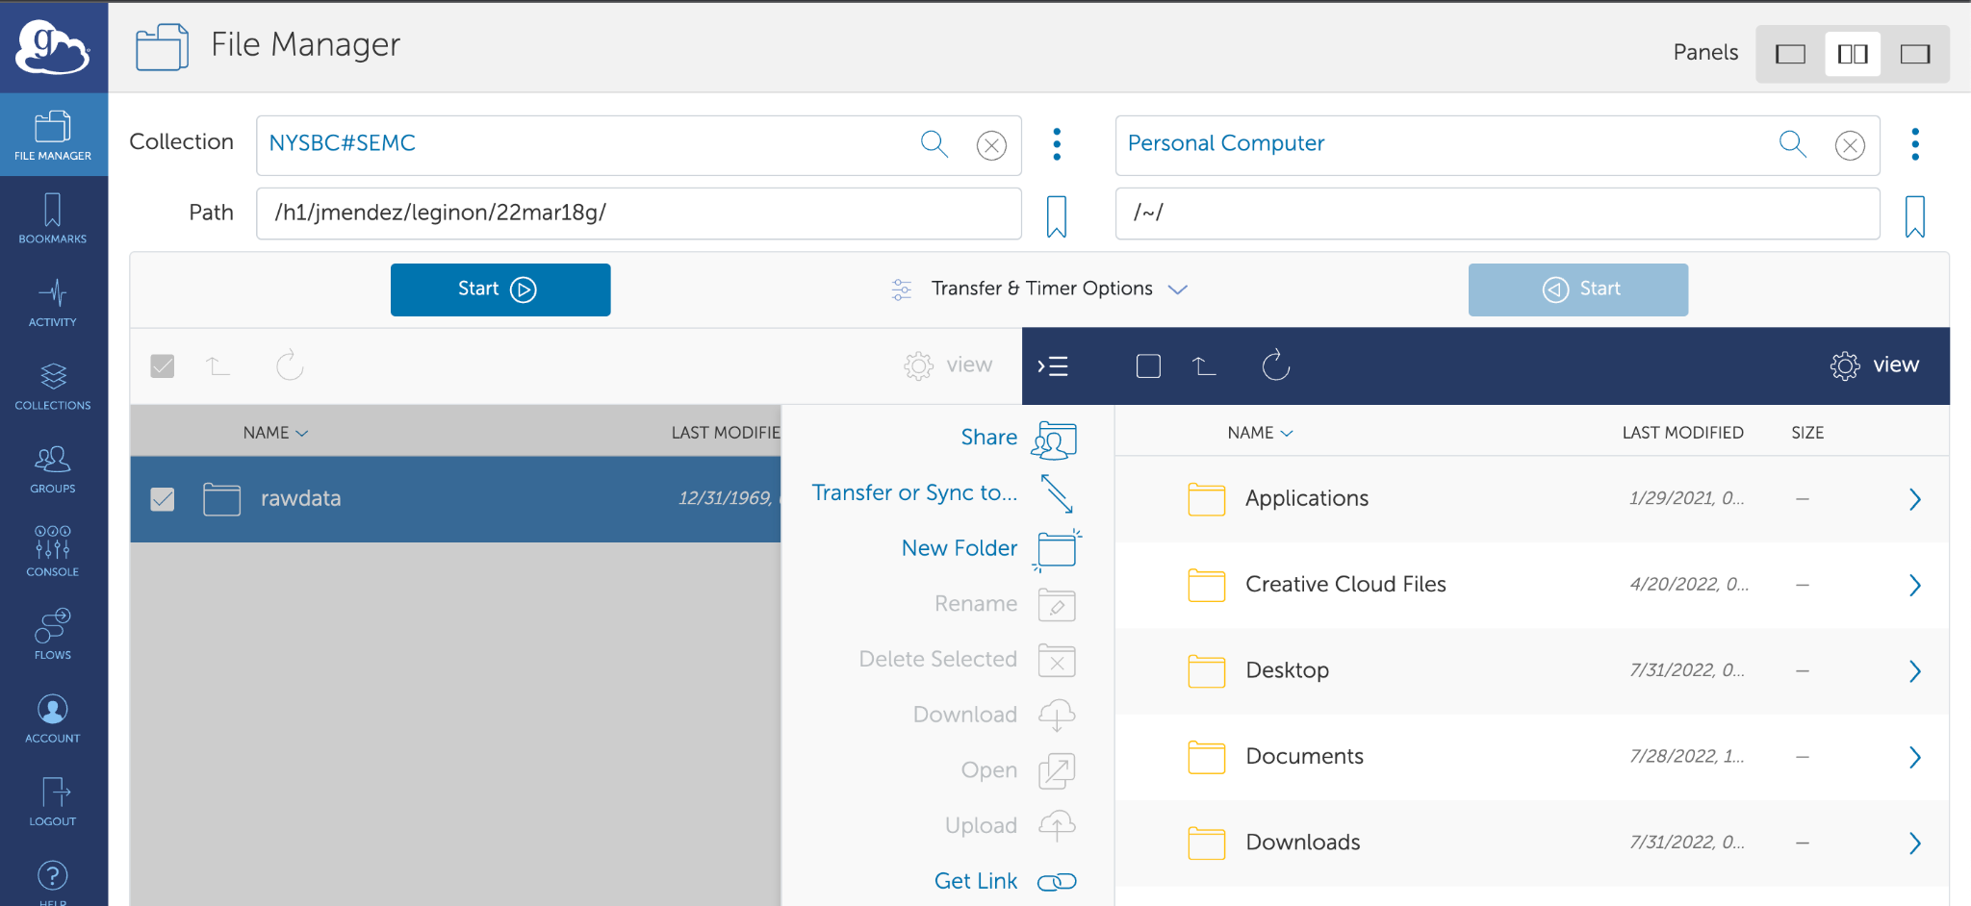This screenshot has width=1971, height=906.
Task: Sort left panel by NAME
Action: click(275, 433)
